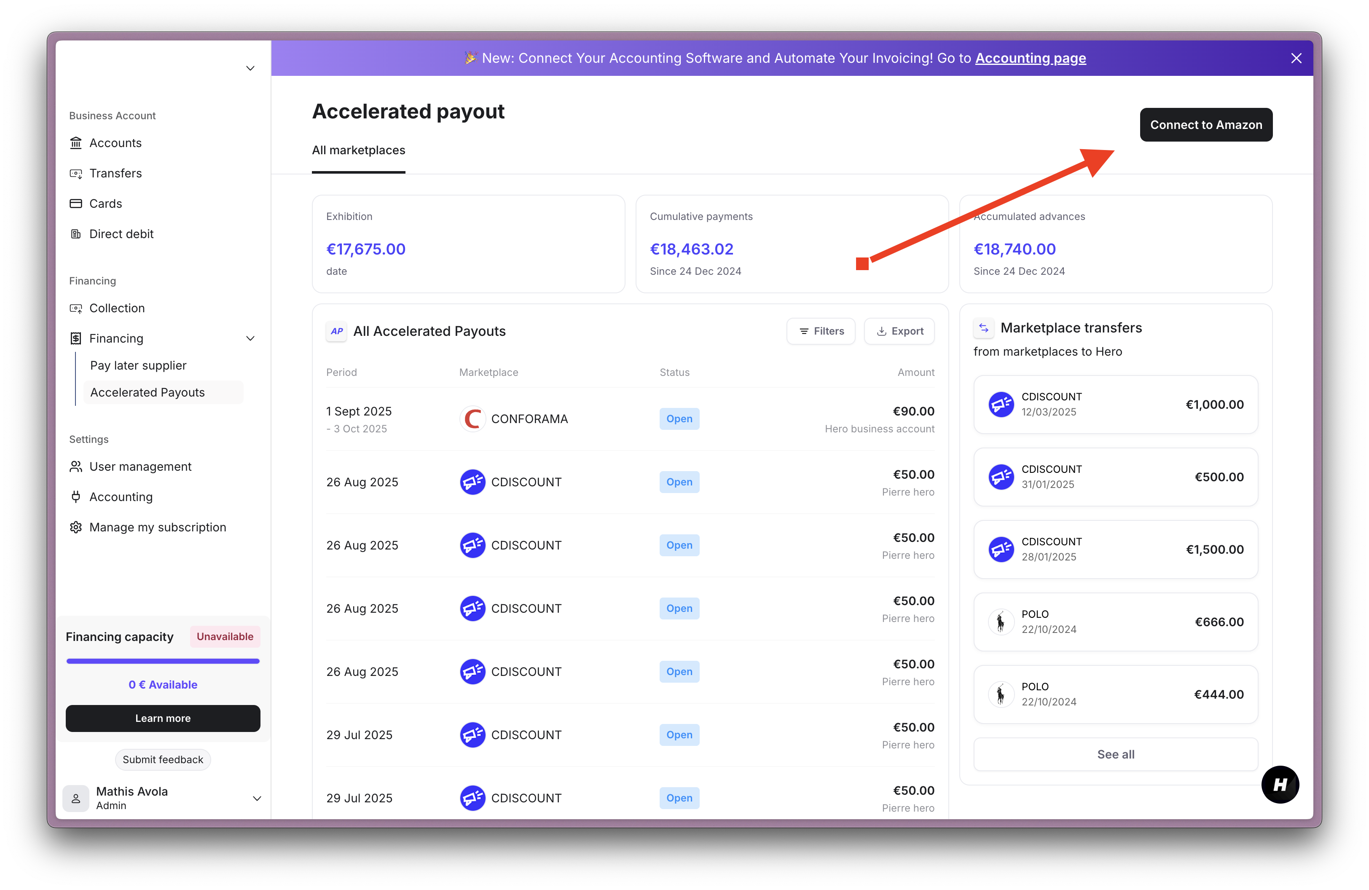Click Manage my subscription gear icon
1369x890 pixels.
[76, 527]
